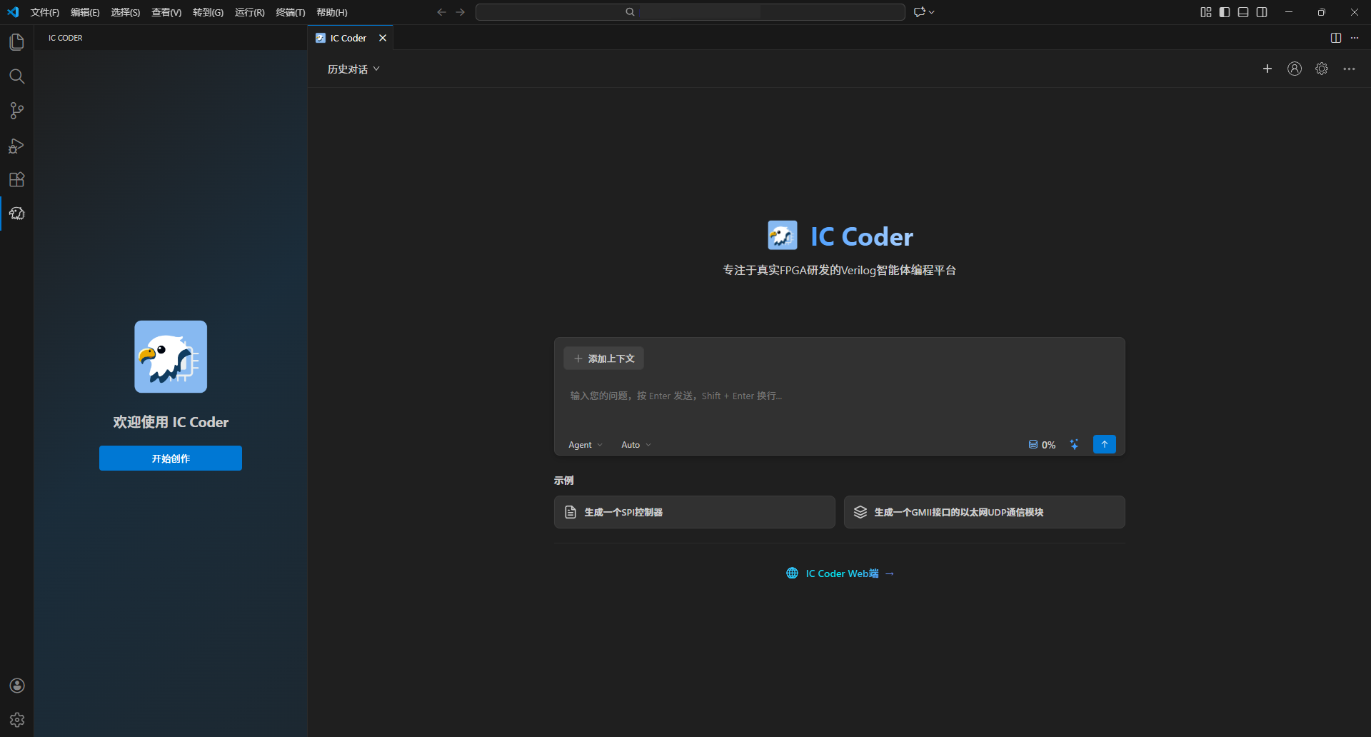
Task: Open the Extensions view
Action: pos(16,179)
